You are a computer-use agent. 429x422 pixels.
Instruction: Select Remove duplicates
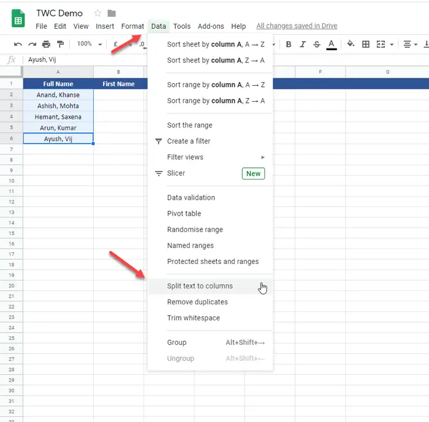(x=210, y=302)
